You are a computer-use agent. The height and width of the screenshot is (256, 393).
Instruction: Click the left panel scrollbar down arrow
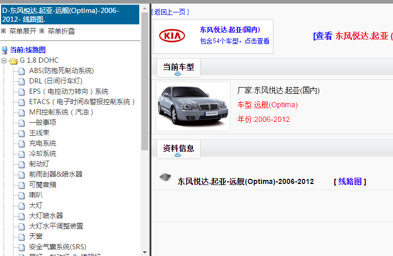[x=145, y=252]
